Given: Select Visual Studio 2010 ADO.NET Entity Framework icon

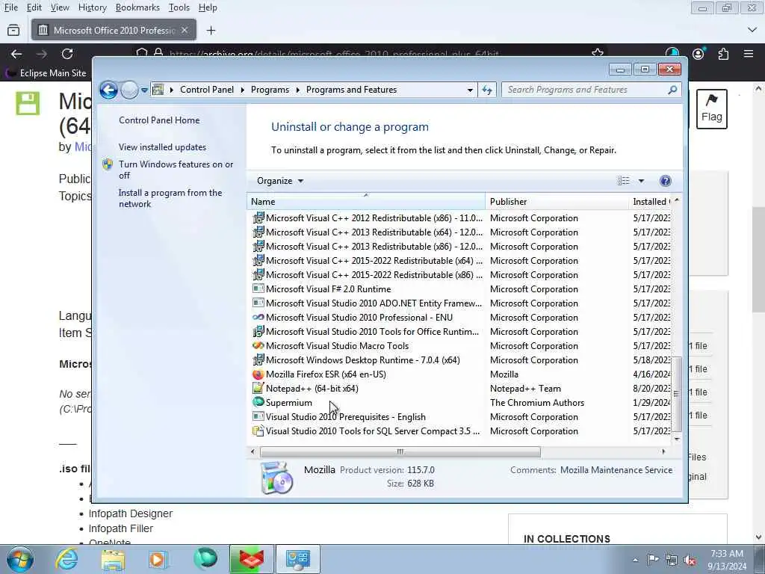Looking at the screenshot, I should click(258, 303).
